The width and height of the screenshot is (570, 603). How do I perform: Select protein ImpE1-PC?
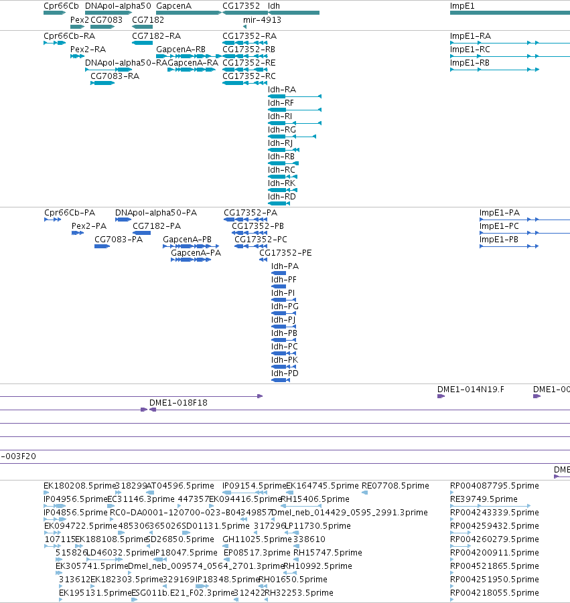click(524, 233)
